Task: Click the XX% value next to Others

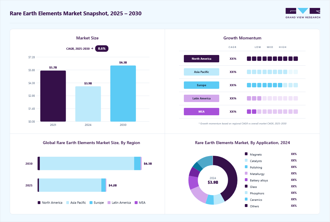Action: click(294, 206)
